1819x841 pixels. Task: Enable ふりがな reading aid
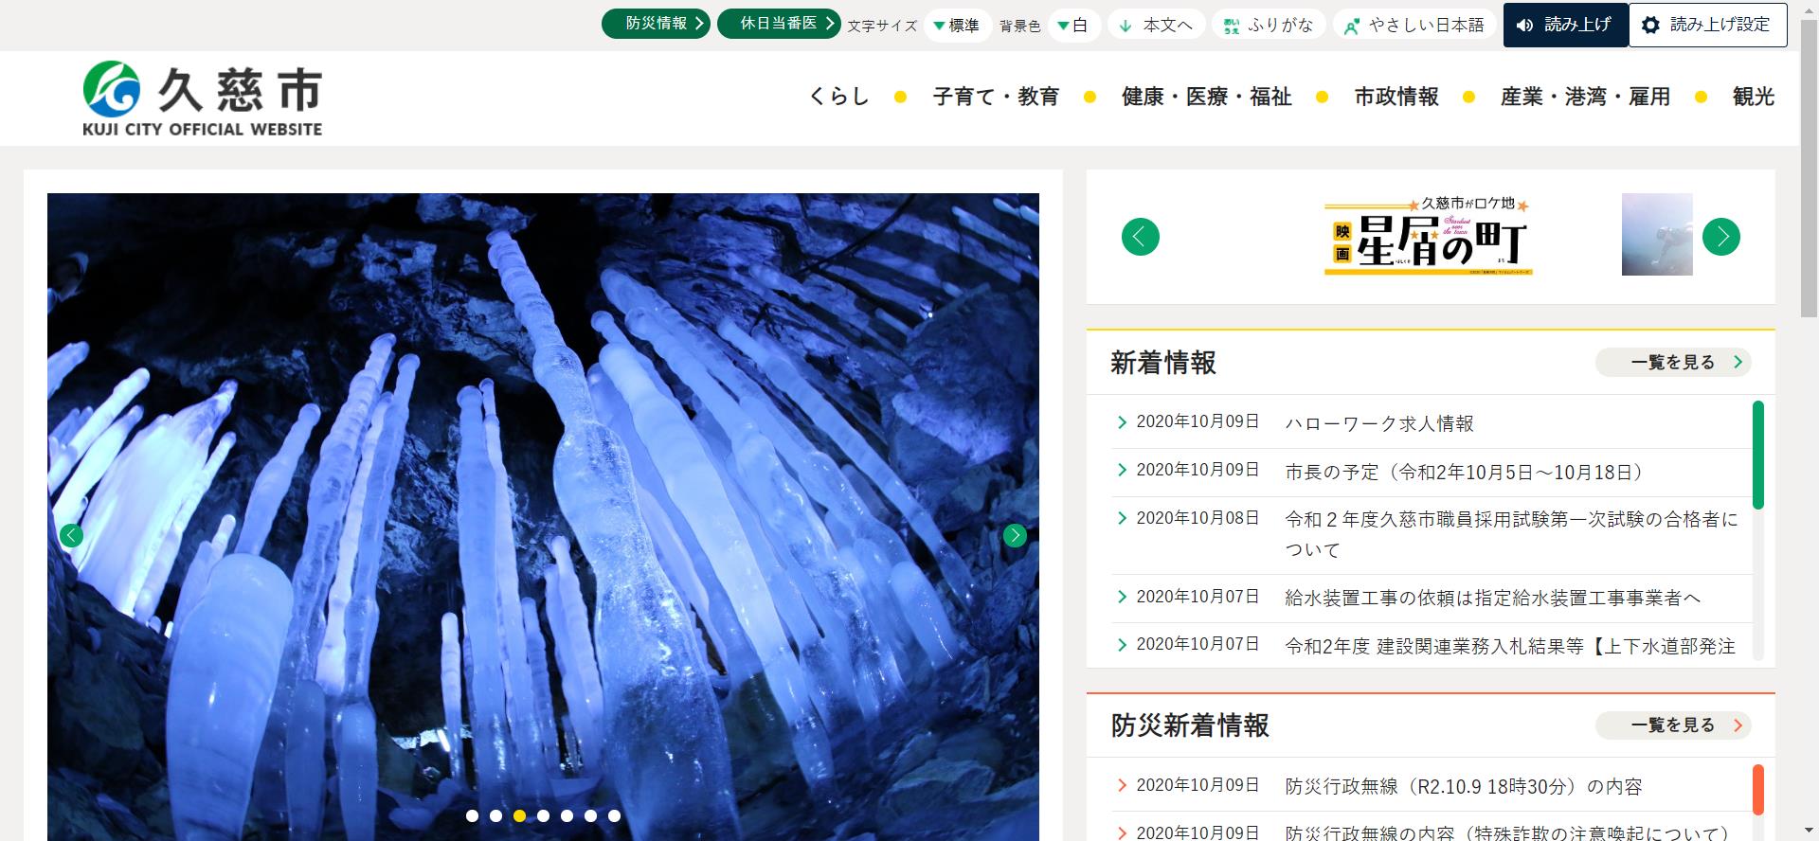pyautogui.click(x=1268, y=26)
